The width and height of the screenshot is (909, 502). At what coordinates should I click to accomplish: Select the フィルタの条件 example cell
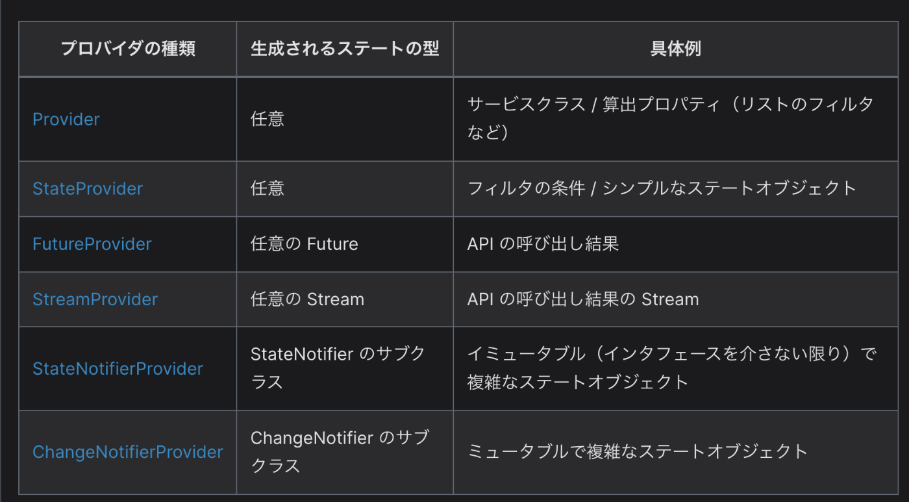pyautogui.click(x=675, y=189)
